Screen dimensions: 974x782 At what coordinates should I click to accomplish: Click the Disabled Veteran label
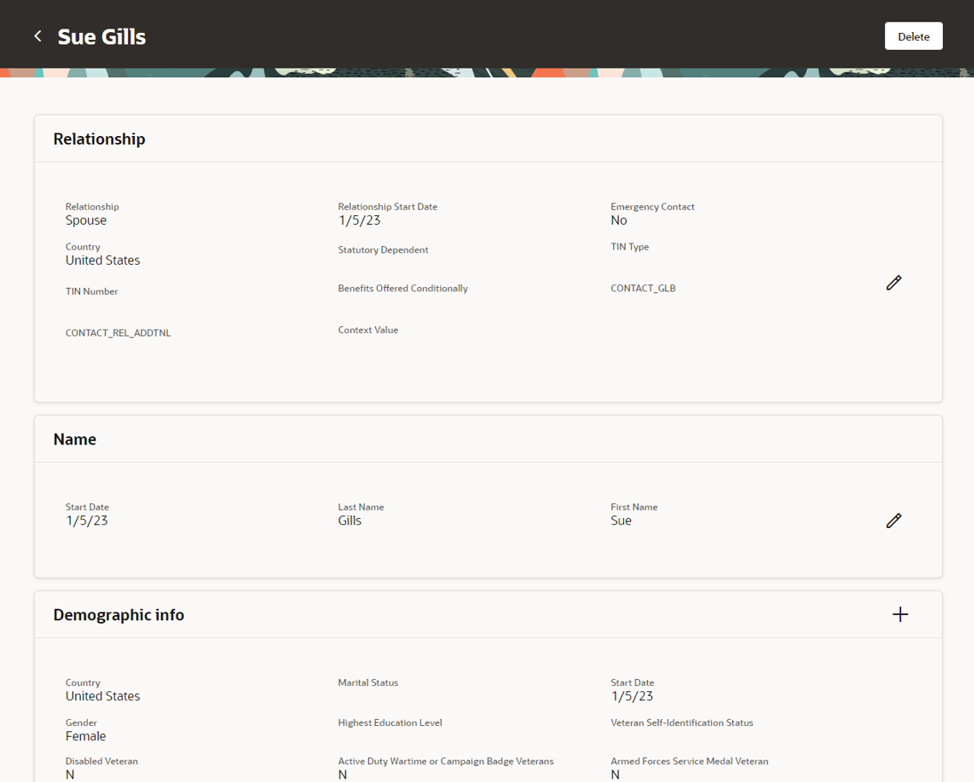(102, 762)
